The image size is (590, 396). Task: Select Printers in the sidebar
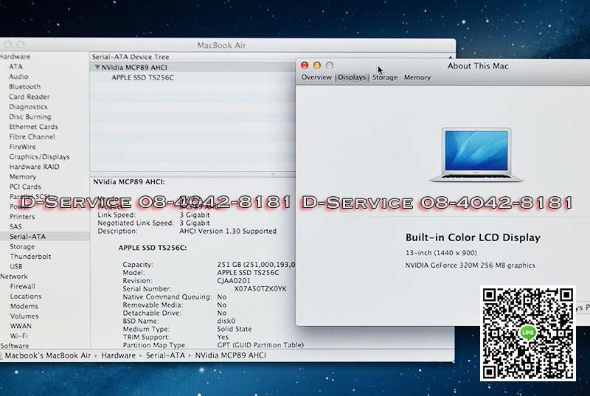tap(22, 217)
